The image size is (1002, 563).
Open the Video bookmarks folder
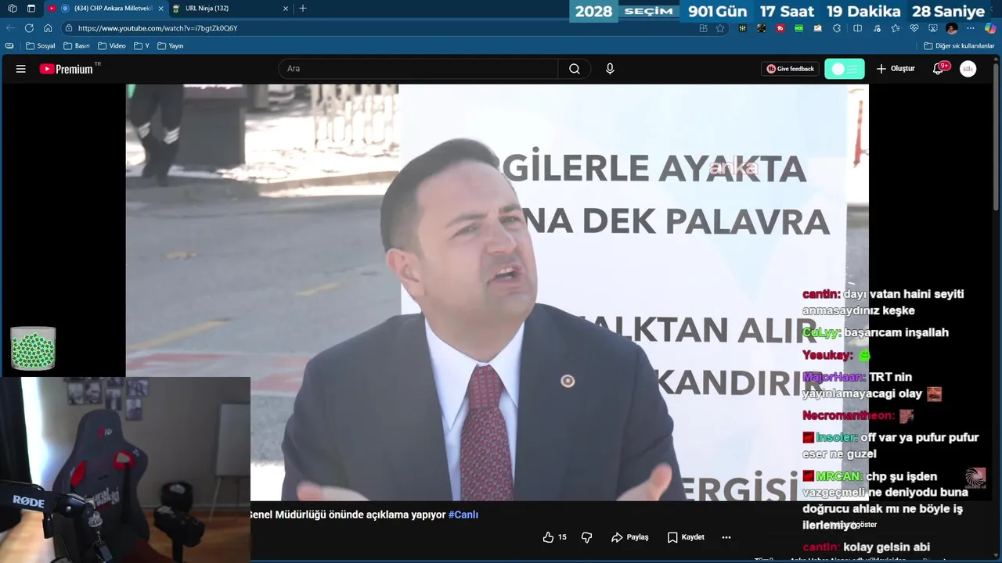[x=112, y=46]
